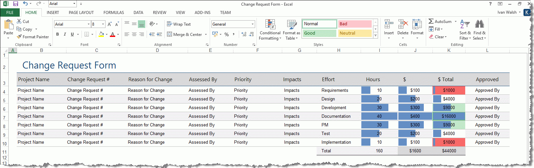Apply the Good cell style
This screenshot has width=534, height=168.
coord(320,33)
